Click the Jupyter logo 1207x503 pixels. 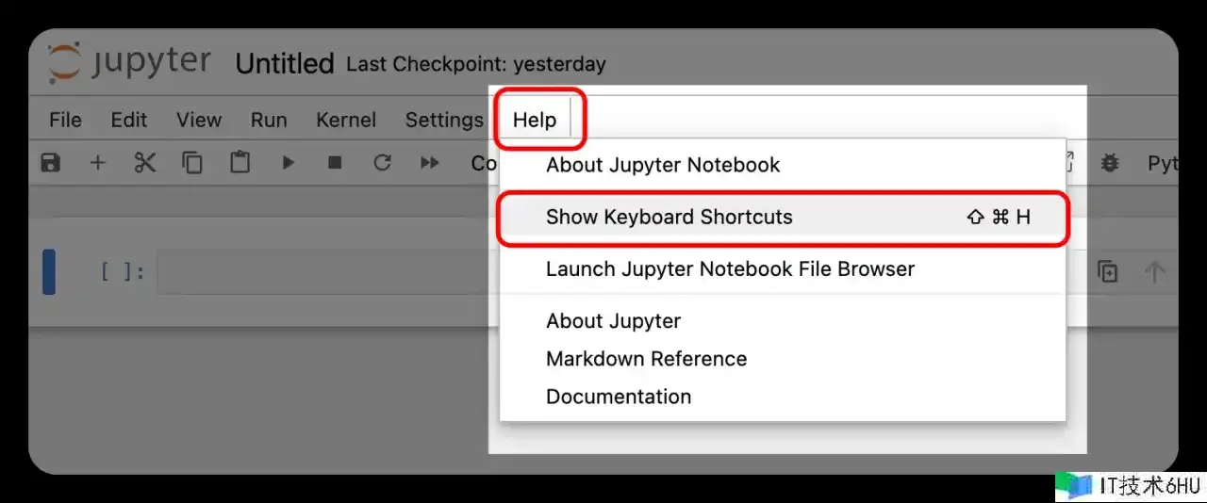(x=130, y=62)
